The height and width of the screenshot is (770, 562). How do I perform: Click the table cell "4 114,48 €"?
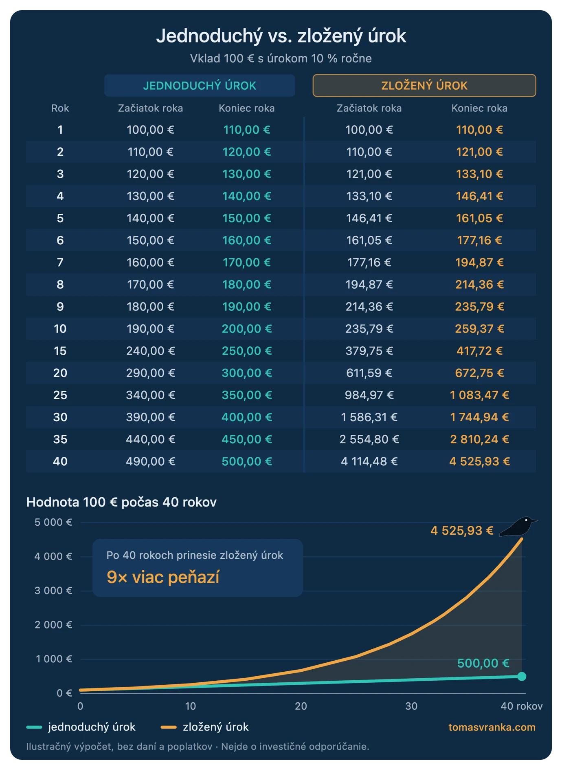[369, 461]
